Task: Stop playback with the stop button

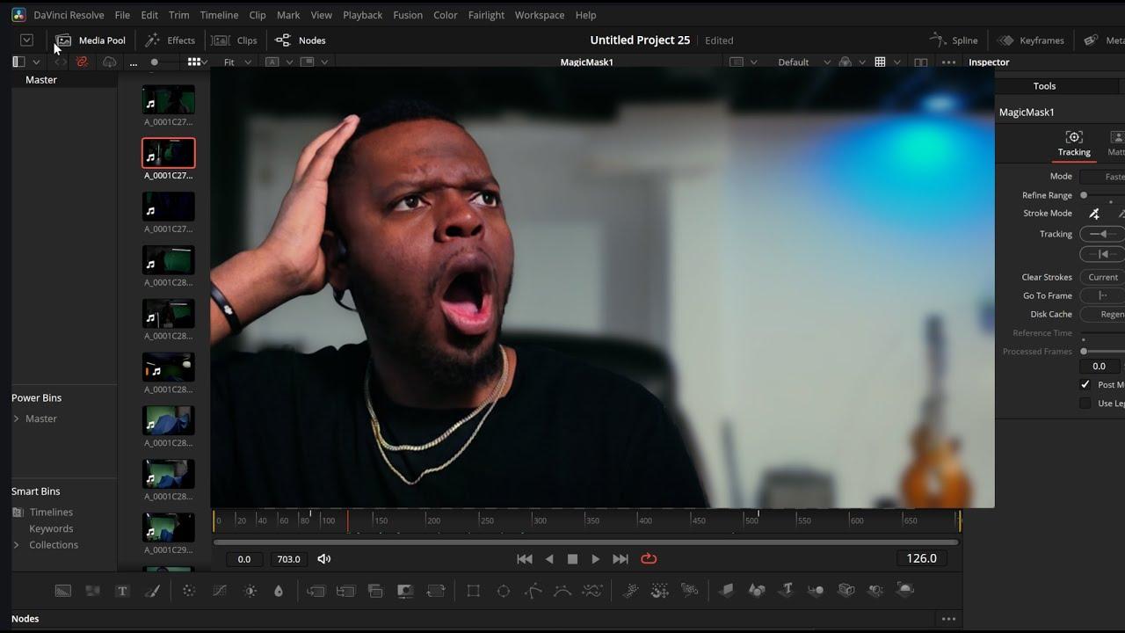Action: point(572,559)
